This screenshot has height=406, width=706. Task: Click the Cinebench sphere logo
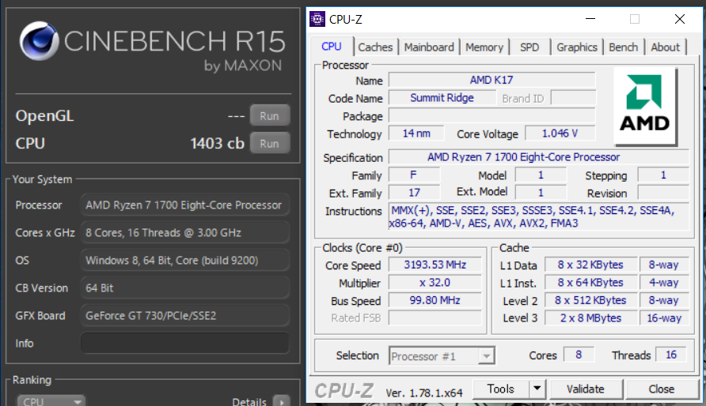39,41
